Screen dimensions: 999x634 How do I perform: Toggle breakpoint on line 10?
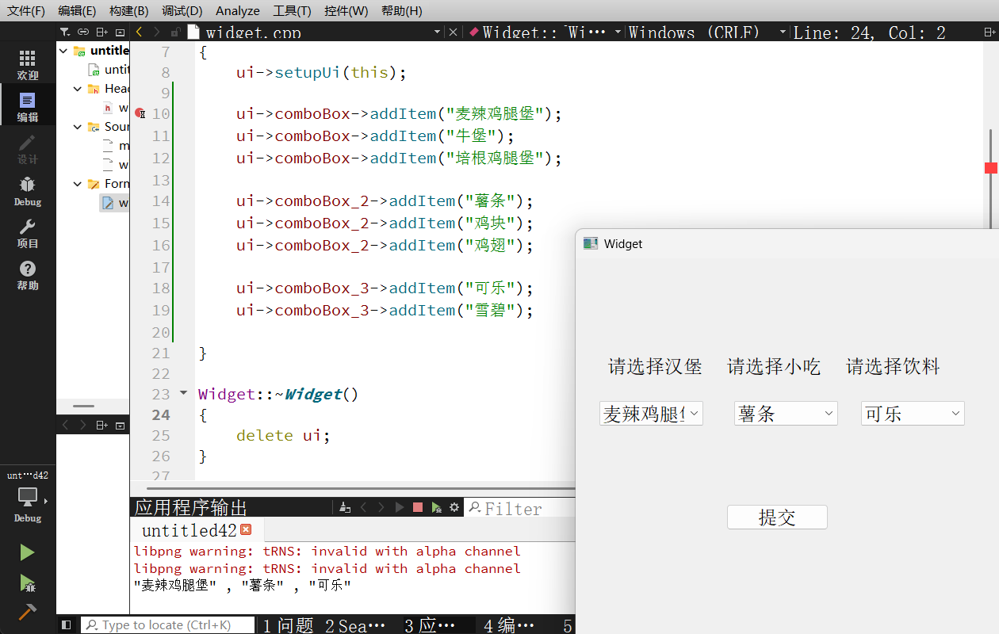[x=140, y=113]
